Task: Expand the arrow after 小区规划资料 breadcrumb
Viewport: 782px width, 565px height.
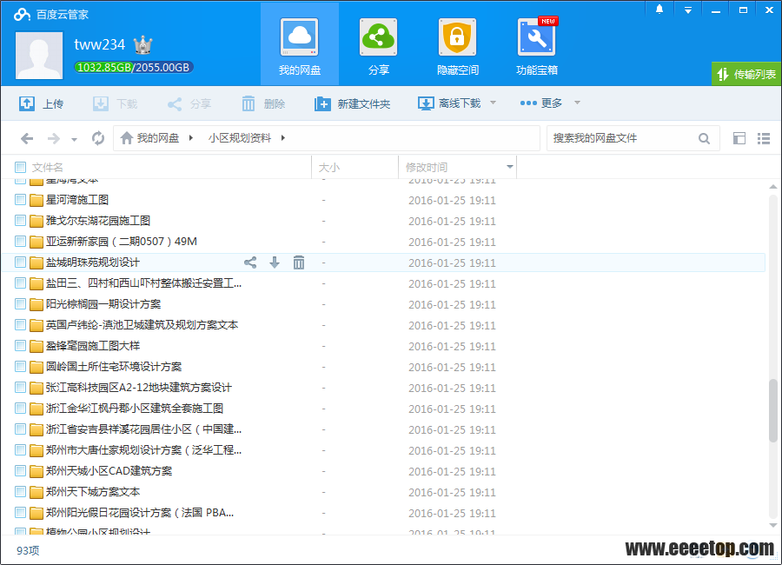Action: [282, 137]
